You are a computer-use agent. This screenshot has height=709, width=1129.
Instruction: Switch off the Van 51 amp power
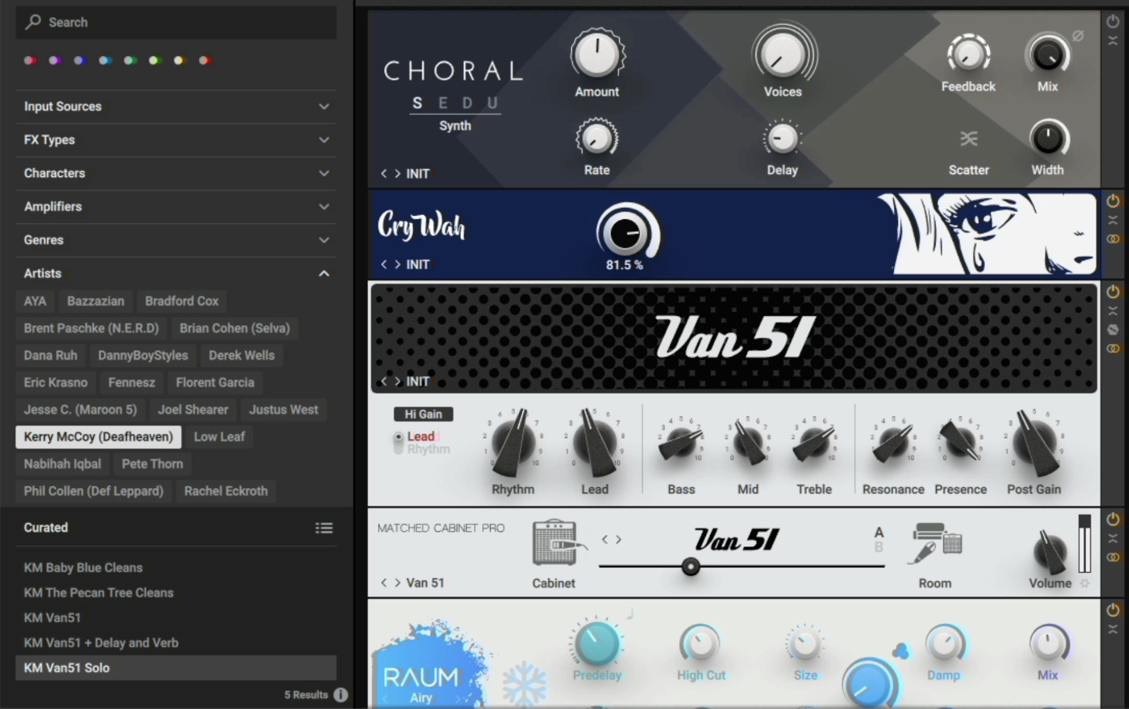point(1113,292)
